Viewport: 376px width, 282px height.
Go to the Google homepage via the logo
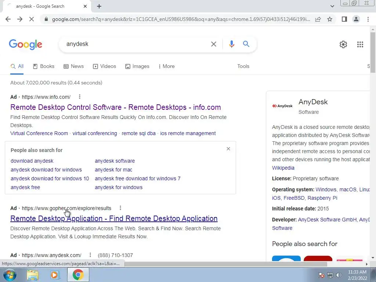click(x=26, y=44)
